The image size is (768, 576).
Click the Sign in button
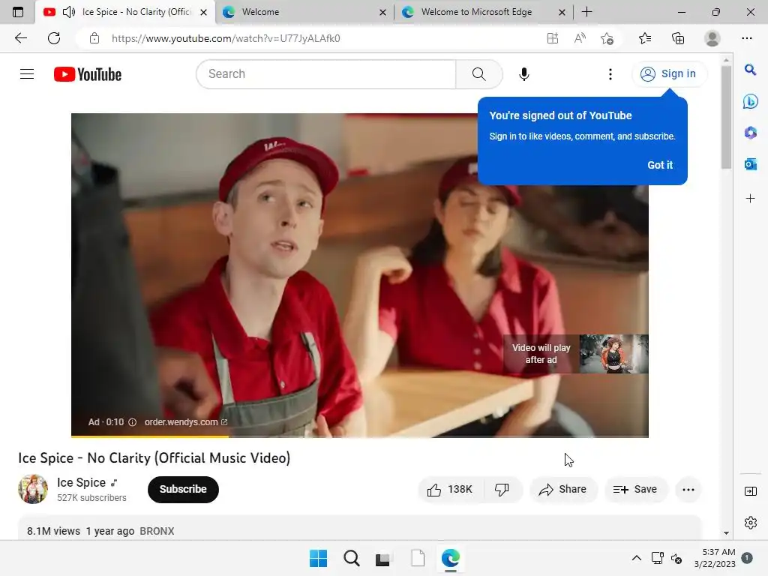(669, 74)
